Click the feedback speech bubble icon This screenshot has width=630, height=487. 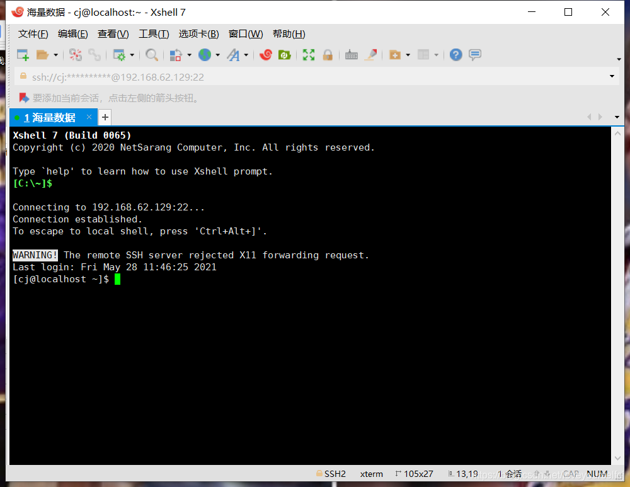click(475, 55)
